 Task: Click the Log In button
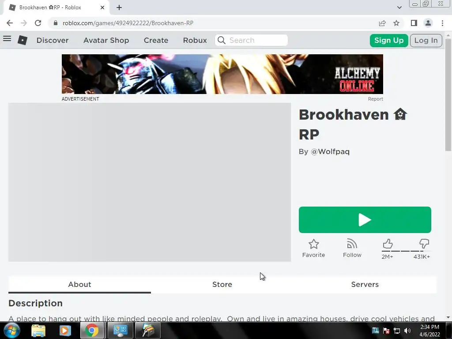pyautogui.click(x=426, y=40)
